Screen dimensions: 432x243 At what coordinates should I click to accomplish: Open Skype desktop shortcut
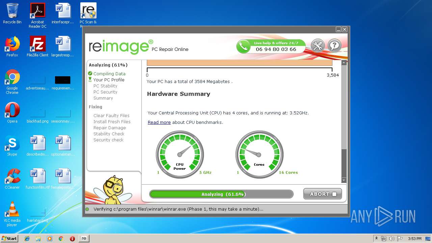(x=12, y=146)
